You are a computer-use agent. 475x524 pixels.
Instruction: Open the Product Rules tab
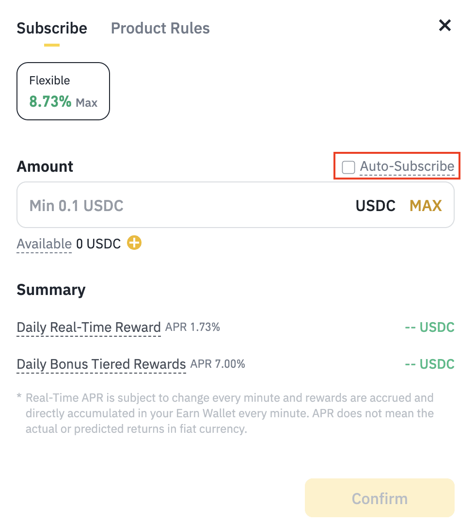(x=160, y=28)
